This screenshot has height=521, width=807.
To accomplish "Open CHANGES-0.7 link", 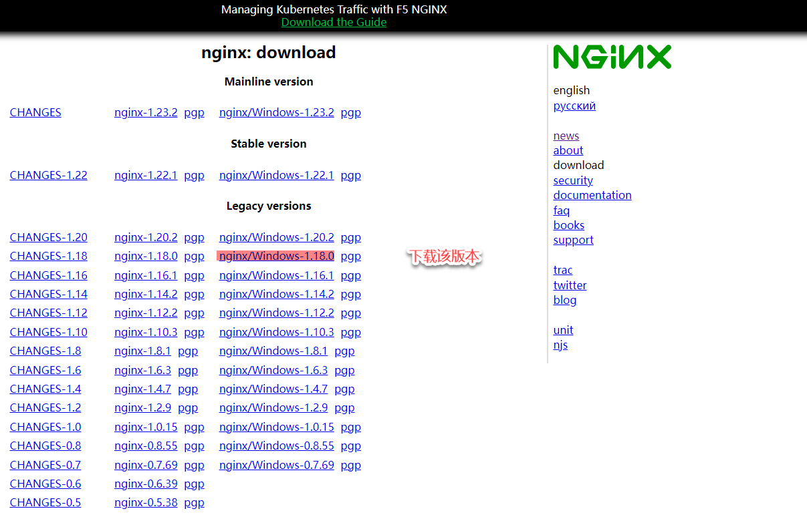I will tap(45, 465).
